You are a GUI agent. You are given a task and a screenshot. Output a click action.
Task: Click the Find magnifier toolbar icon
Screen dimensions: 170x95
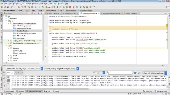point(29,7)
